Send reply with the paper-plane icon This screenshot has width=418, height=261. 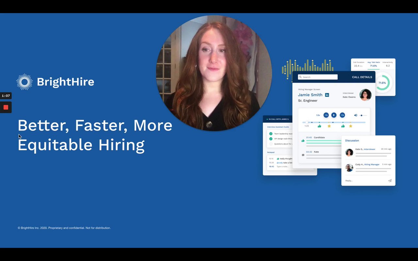pyautogui.click(x=390, y=180)
